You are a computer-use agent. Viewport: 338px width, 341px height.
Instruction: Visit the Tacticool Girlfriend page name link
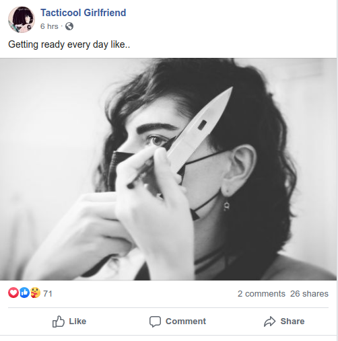click(83, 13)
